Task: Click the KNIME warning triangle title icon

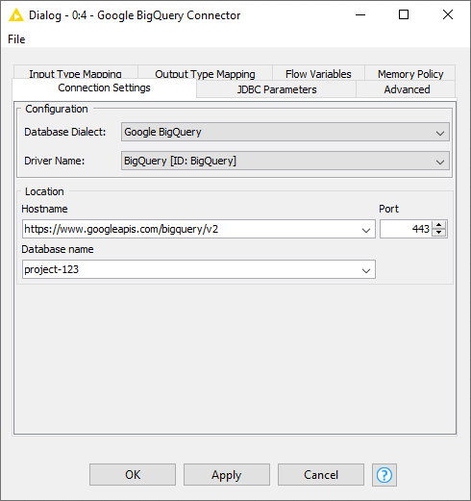Action: point(16,15)
